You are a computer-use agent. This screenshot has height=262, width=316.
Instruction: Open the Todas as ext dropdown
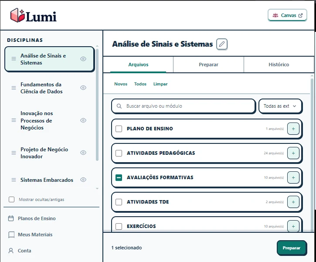point(280,106)
